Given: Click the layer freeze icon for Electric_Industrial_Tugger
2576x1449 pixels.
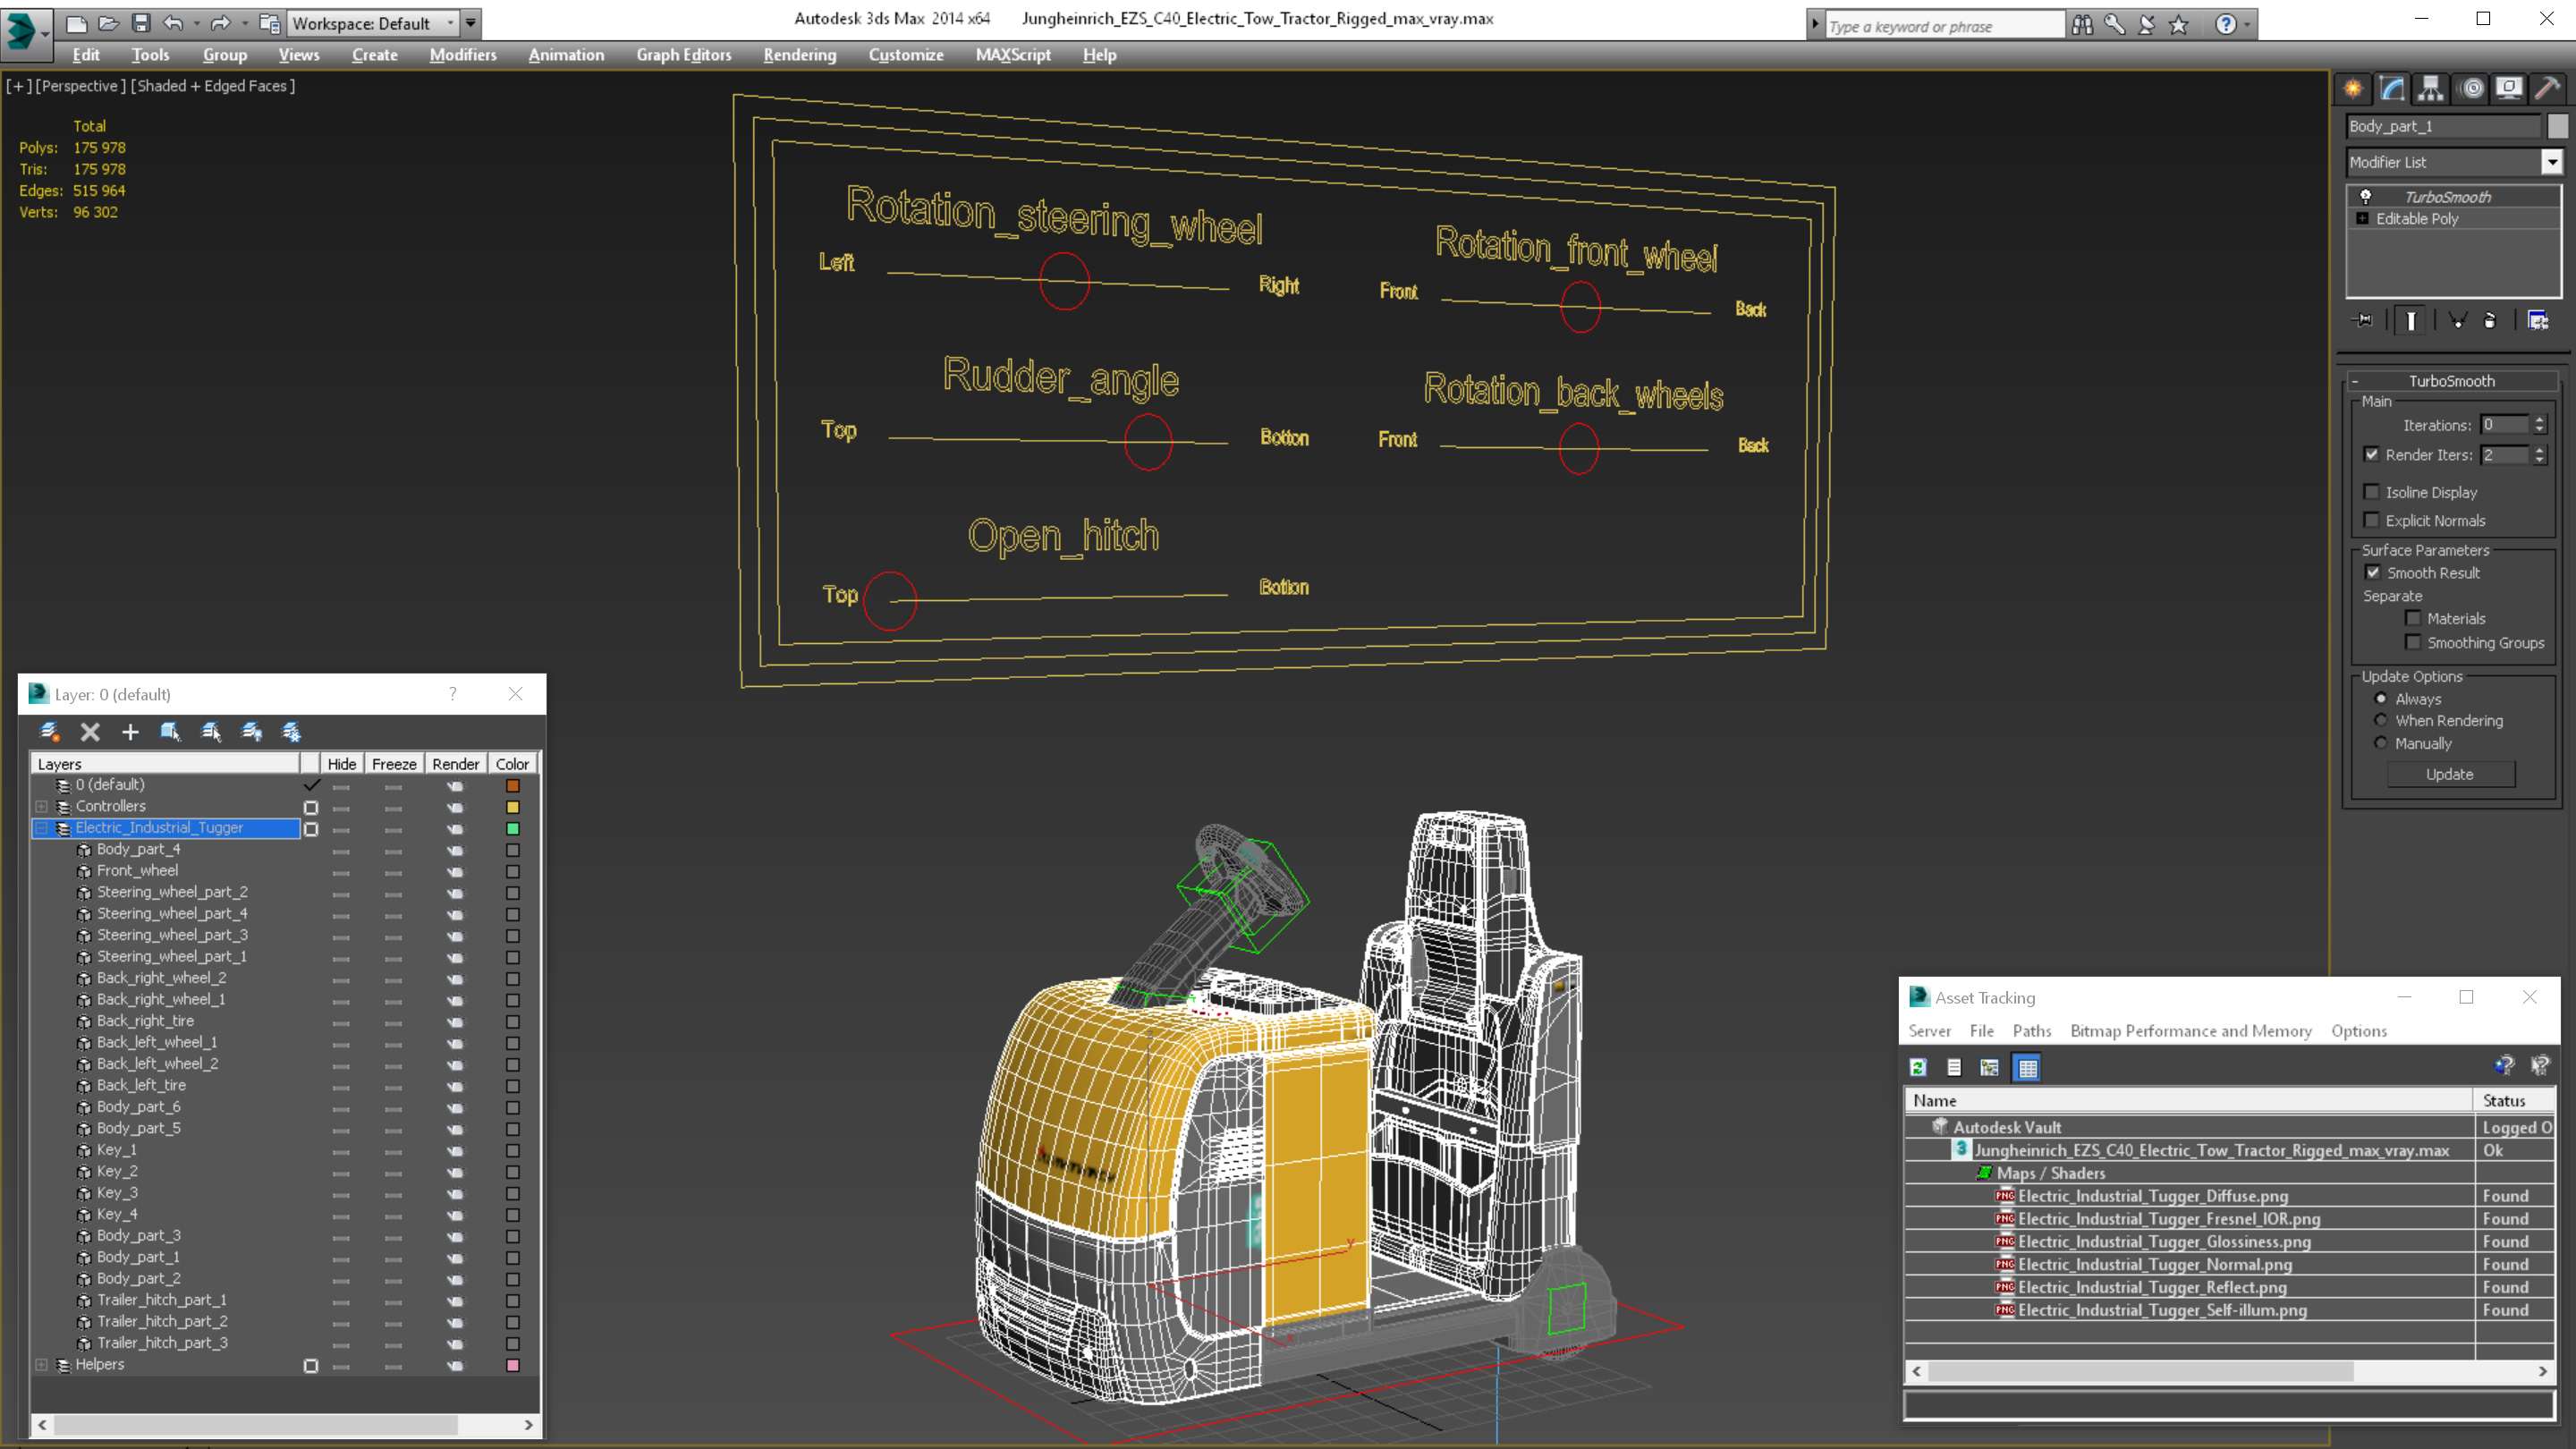Looking at the screenshot, I should click(393, 828).
